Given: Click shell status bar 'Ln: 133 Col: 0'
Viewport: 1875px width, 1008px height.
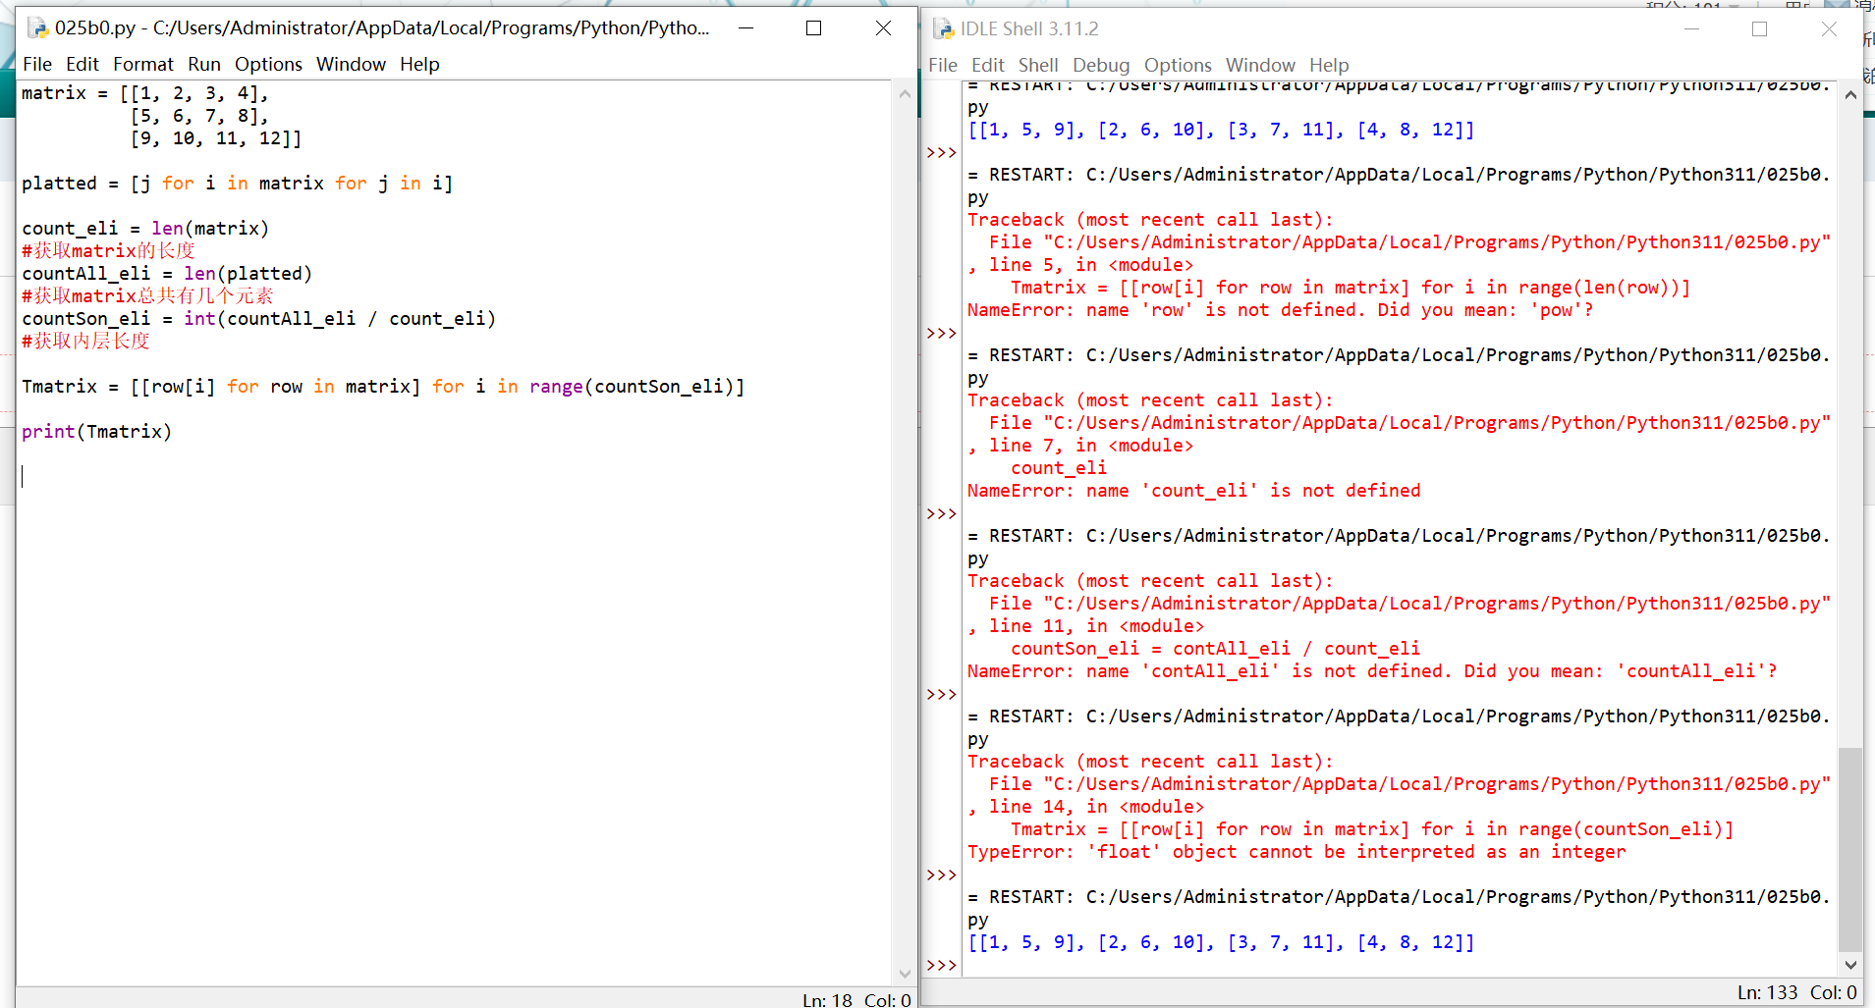Looking at the screenshot, I should [1795, 992].
